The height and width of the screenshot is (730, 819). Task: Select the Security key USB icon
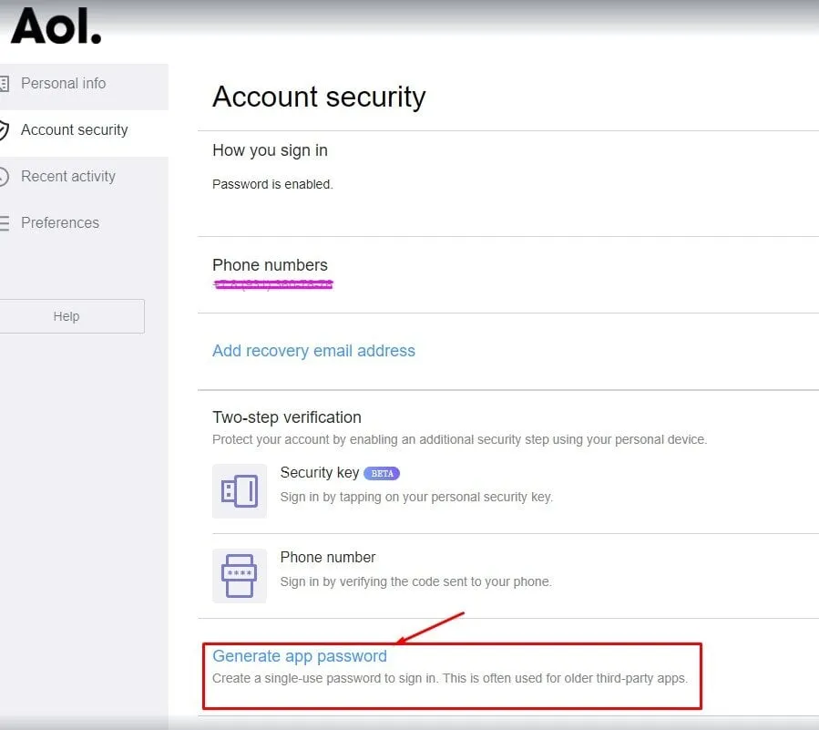click(x=240, y=490)
